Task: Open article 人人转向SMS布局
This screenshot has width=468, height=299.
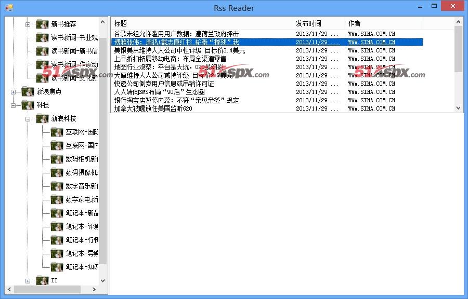Action: 159,92
